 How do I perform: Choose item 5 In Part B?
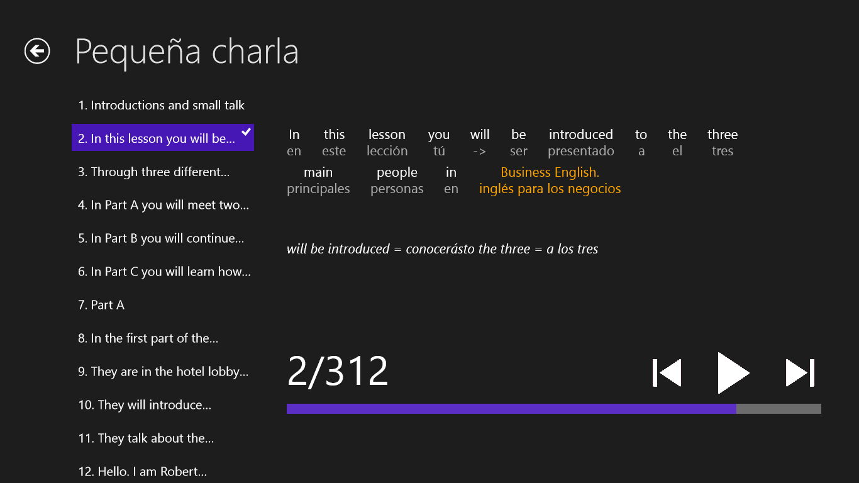coord(161,238)
